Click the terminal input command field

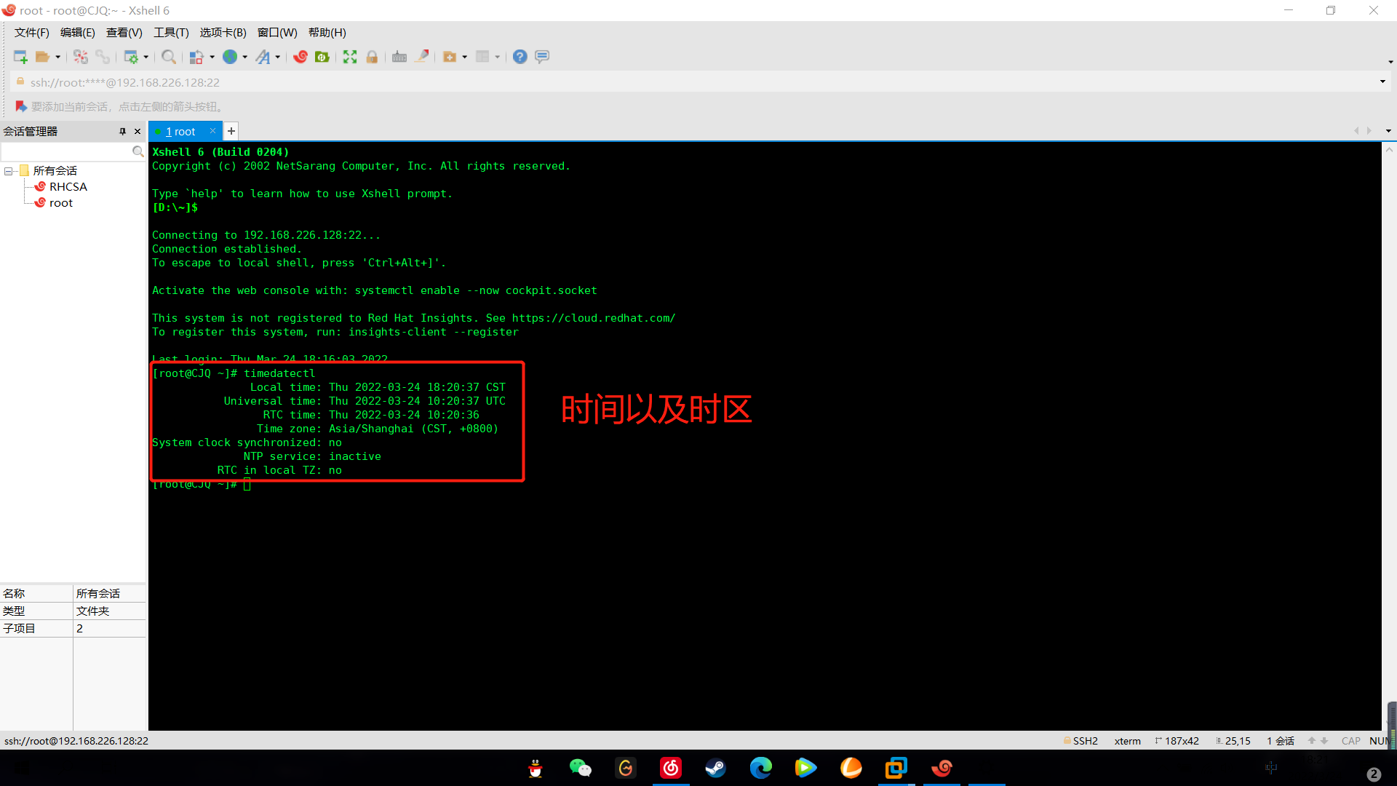[247, 484]
